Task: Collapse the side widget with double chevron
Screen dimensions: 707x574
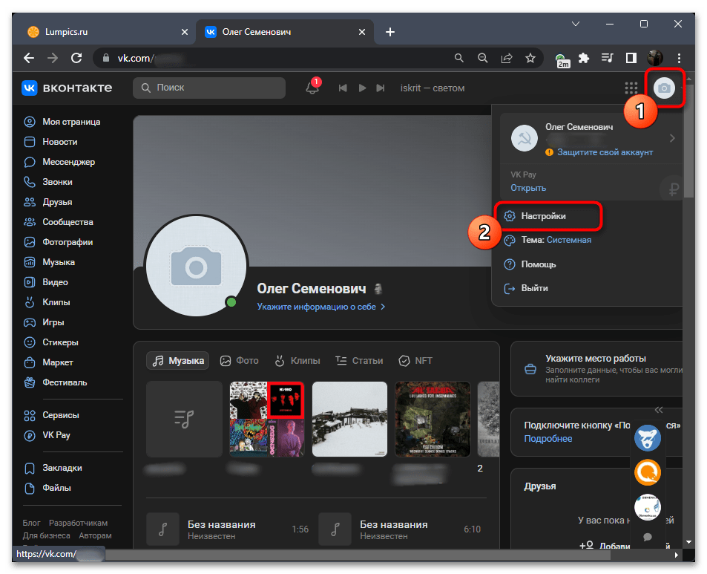Action: pos(658,410)
